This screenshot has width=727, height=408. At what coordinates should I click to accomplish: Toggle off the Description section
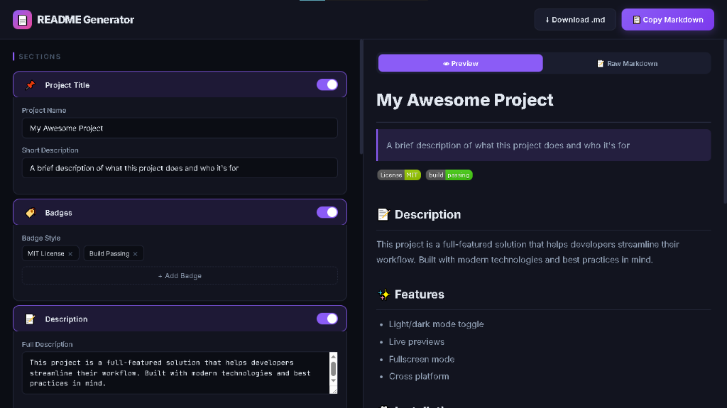[x=327, y=319]
